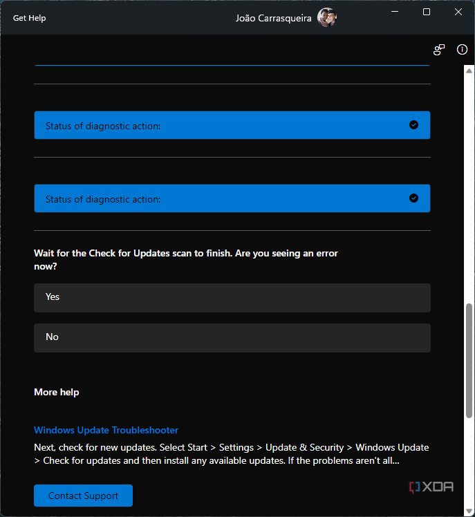Screen dimensions: 475x517
Task: Click the Wait for the Check for Updates question text
Action: click(186, 260)
